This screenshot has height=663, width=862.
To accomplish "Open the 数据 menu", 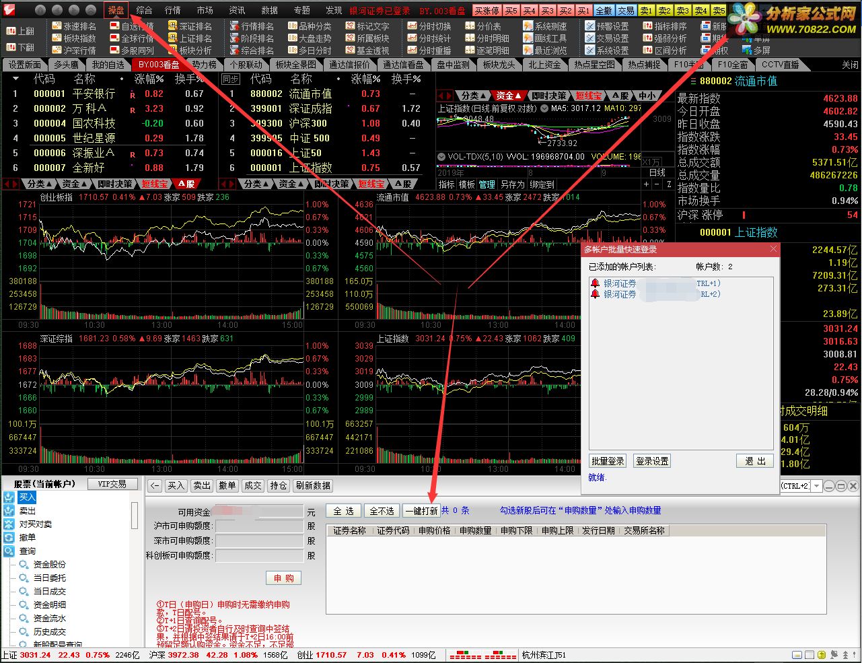I will [269, 10].
